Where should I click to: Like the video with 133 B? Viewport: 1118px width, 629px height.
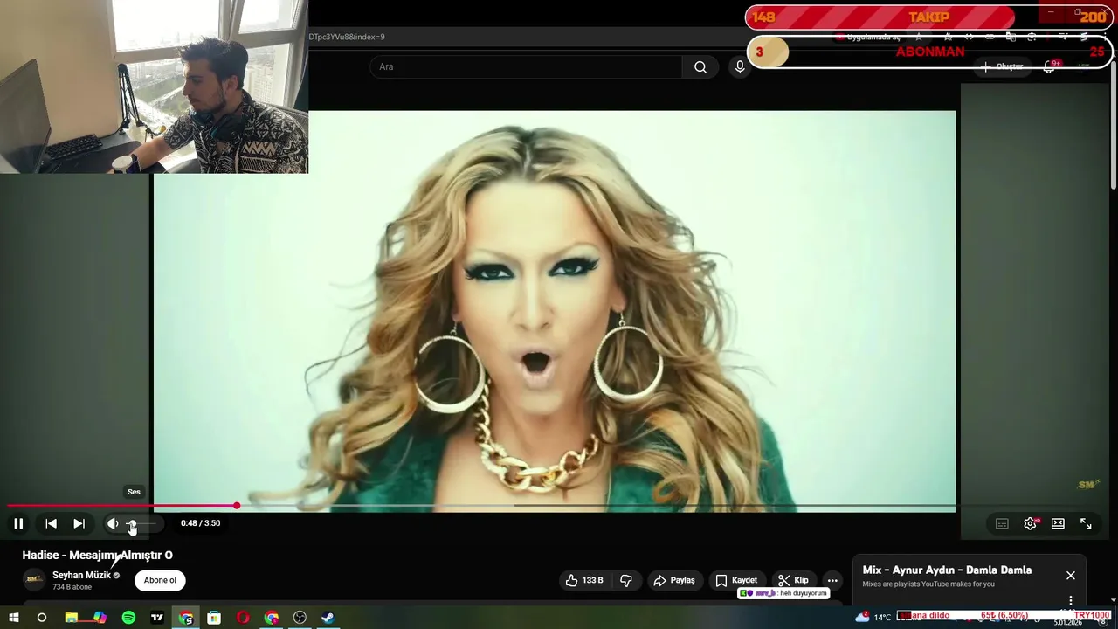pos(584,580)
